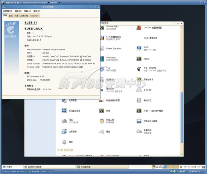
Task: Launch GNOME configuration editor icon
Action: point(139,28)
